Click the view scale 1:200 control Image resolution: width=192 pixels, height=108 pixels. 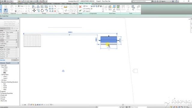[24, 105]
